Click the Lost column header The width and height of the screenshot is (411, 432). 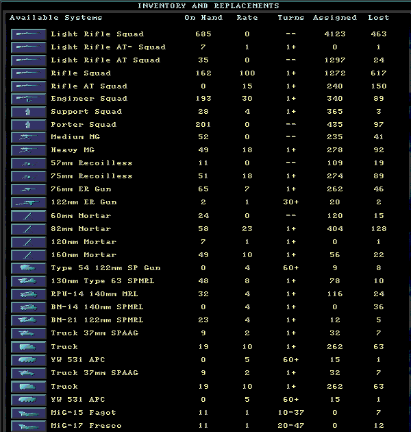(x=379, y=18)
